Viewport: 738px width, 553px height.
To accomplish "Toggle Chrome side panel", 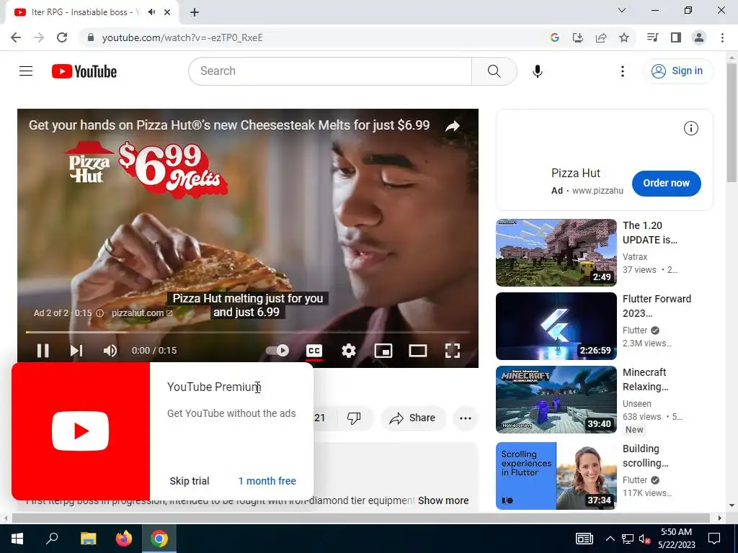I will click(x=675, y=37).
